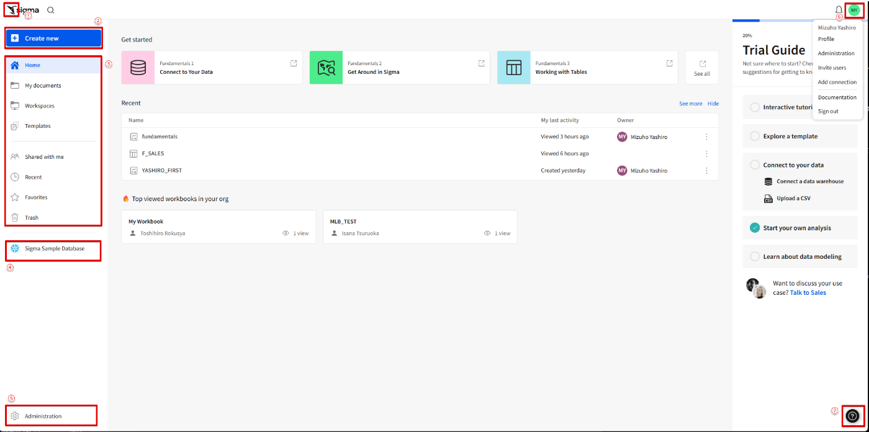Click the Name column header
Image resolution: width=869 pixels, height=432 pixels.
pyautogui.click(x=136, y=120)
